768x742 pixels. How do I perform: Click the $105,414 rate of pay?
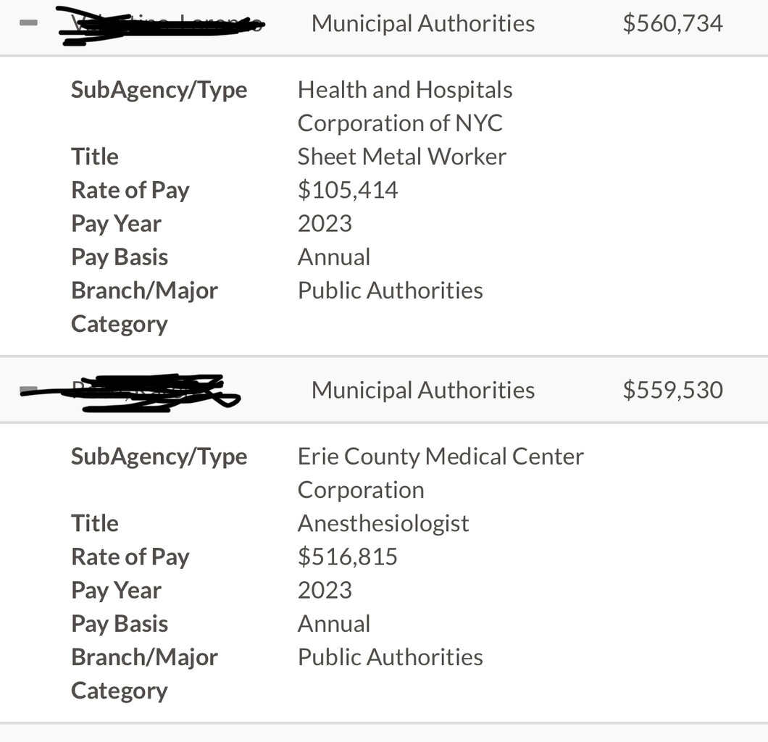(348, 190)
